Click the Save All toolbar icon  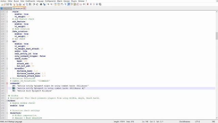(11, 4)
